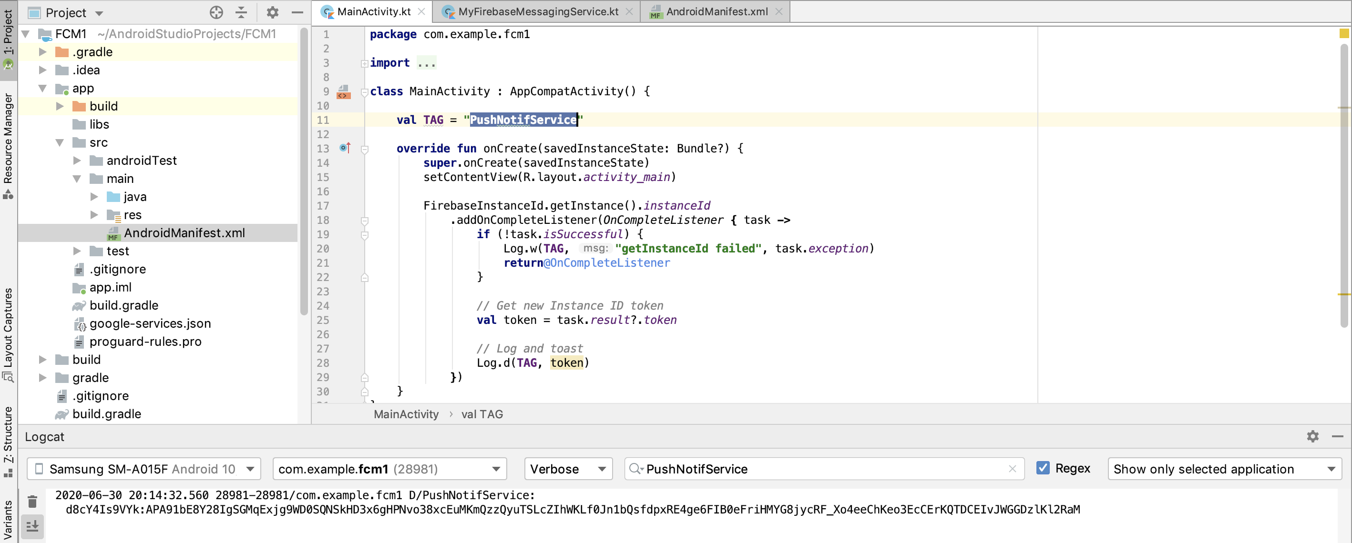Image resolution: width=1352 pixels, height=543 pixels.
Task: Click the Collapse All icon in Project panel
Action: (241, 12)
